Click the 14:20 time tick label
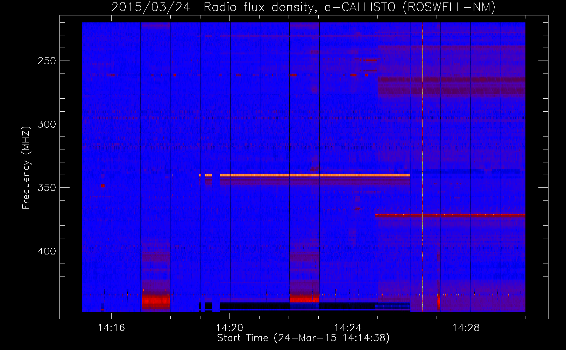Screen dimensions: 566x350 click(229, 328)
